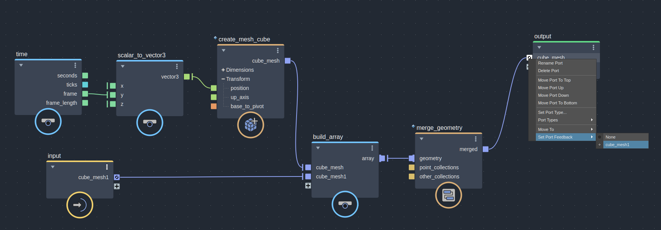Expand the Dimensions group
The width and height of the screenshot is (661, 230).
(x=223, y=70)
